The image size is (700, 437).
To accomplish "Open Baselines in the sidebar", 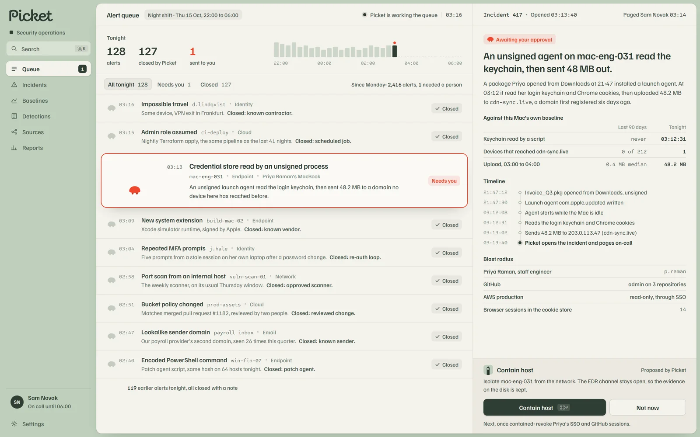I will [x=49, y=101].
